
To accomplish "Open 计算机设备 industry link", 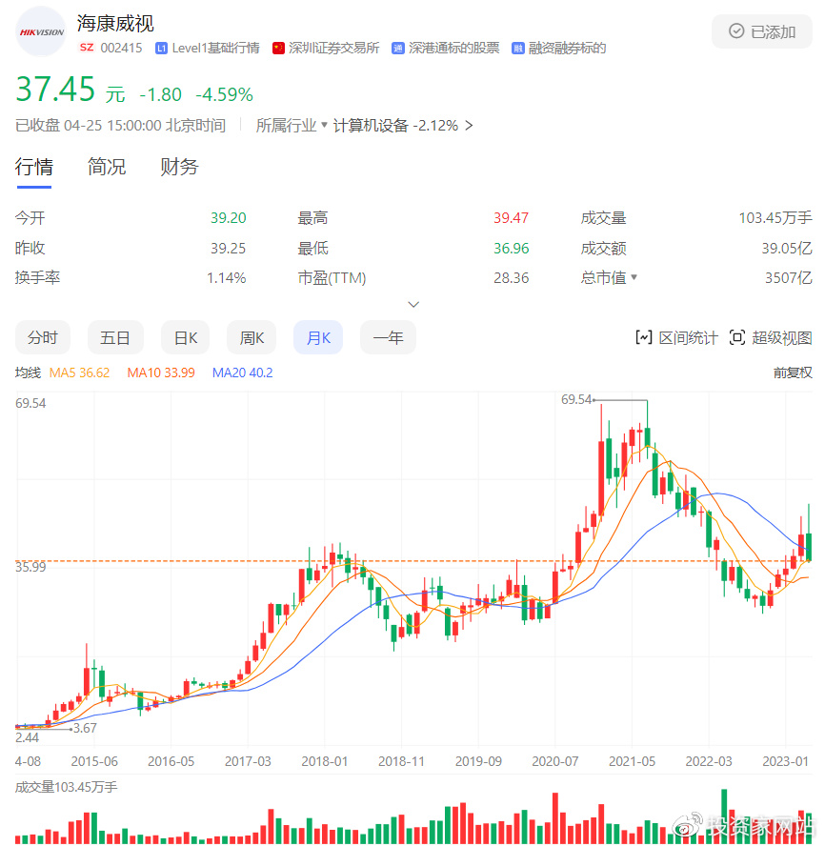I will [371, 125].
